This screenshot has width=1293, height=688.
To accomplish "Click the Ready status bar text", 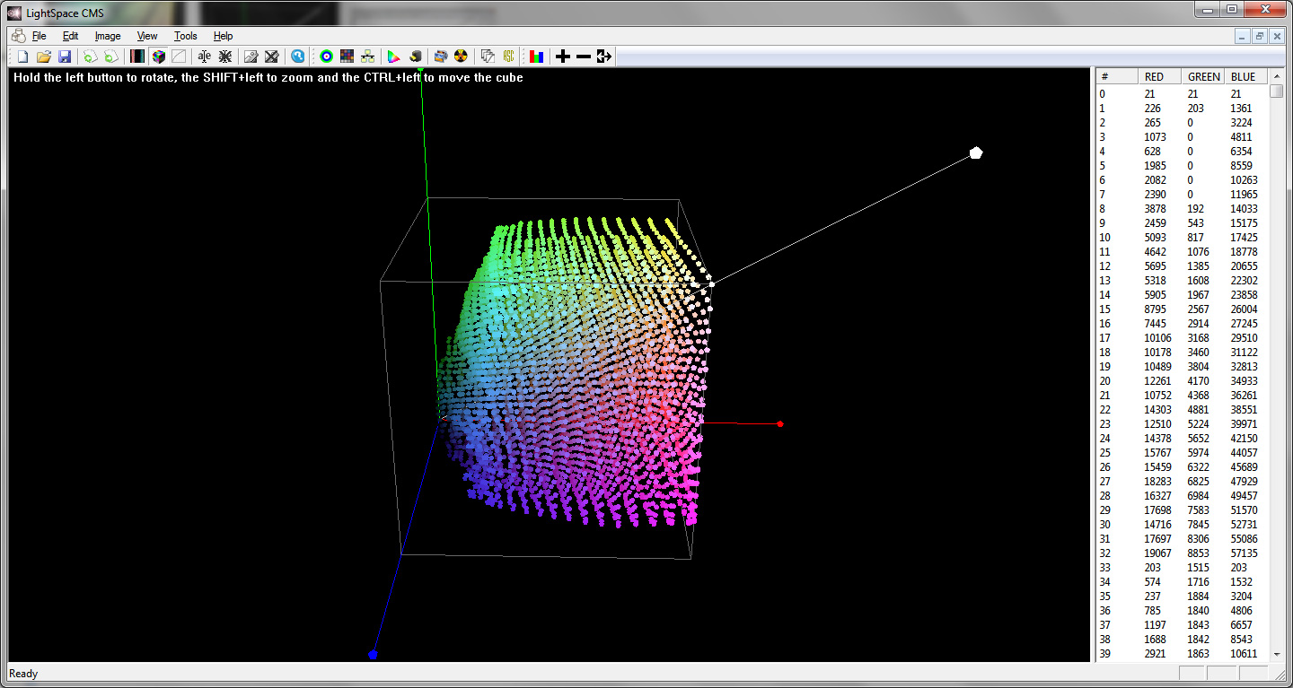I will pos(23,674).
